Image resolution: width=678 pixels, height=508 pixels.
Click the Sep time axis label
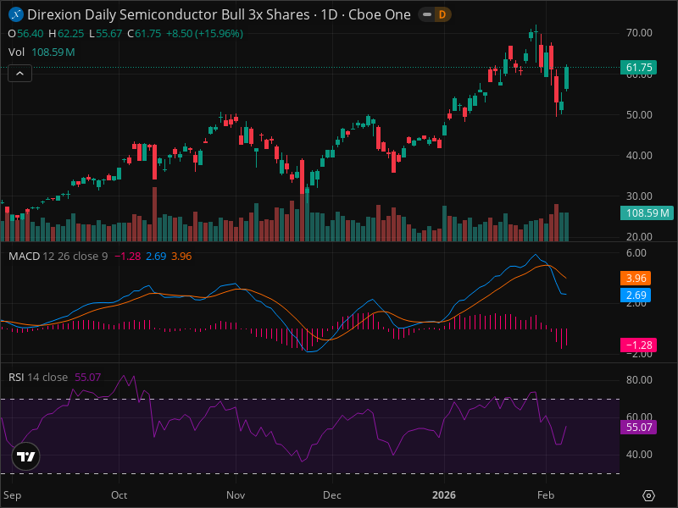(x=12, y=495)
